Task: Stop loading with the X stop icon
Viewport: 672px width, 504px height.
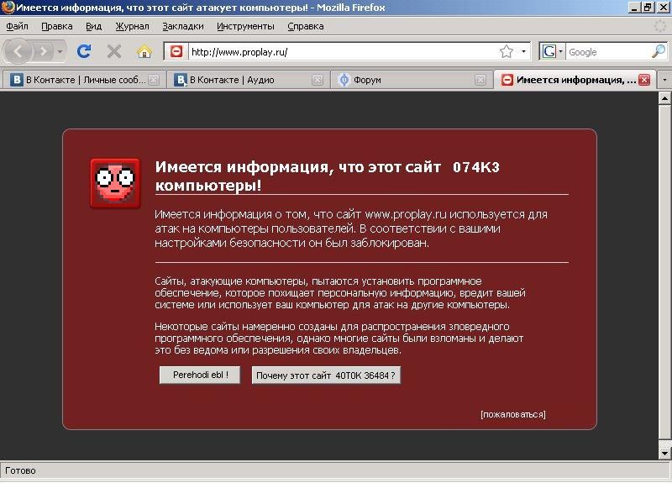Action: (114, 51)
